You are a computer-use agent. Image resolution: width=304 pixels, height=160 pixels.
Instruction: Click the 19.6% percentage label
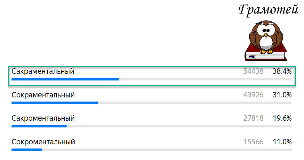[282, 118]
